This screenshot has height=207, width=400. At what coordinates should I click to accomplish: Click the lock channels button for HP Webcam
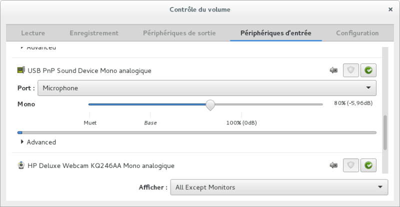351,165
